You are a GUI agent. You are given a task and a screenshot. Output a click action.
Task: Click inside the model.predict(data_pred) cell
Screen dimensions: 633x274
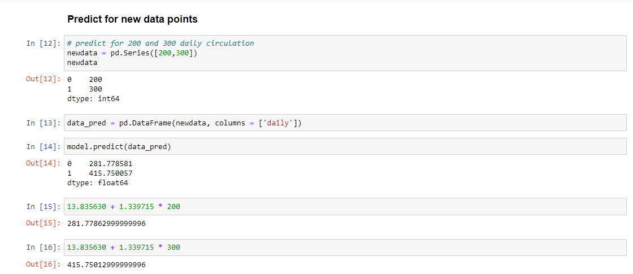[345, 146]
